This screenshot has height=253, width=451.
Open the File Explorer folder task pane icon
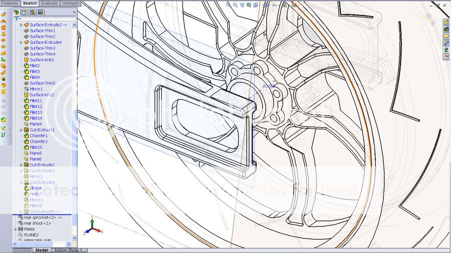tap(446, 36)
